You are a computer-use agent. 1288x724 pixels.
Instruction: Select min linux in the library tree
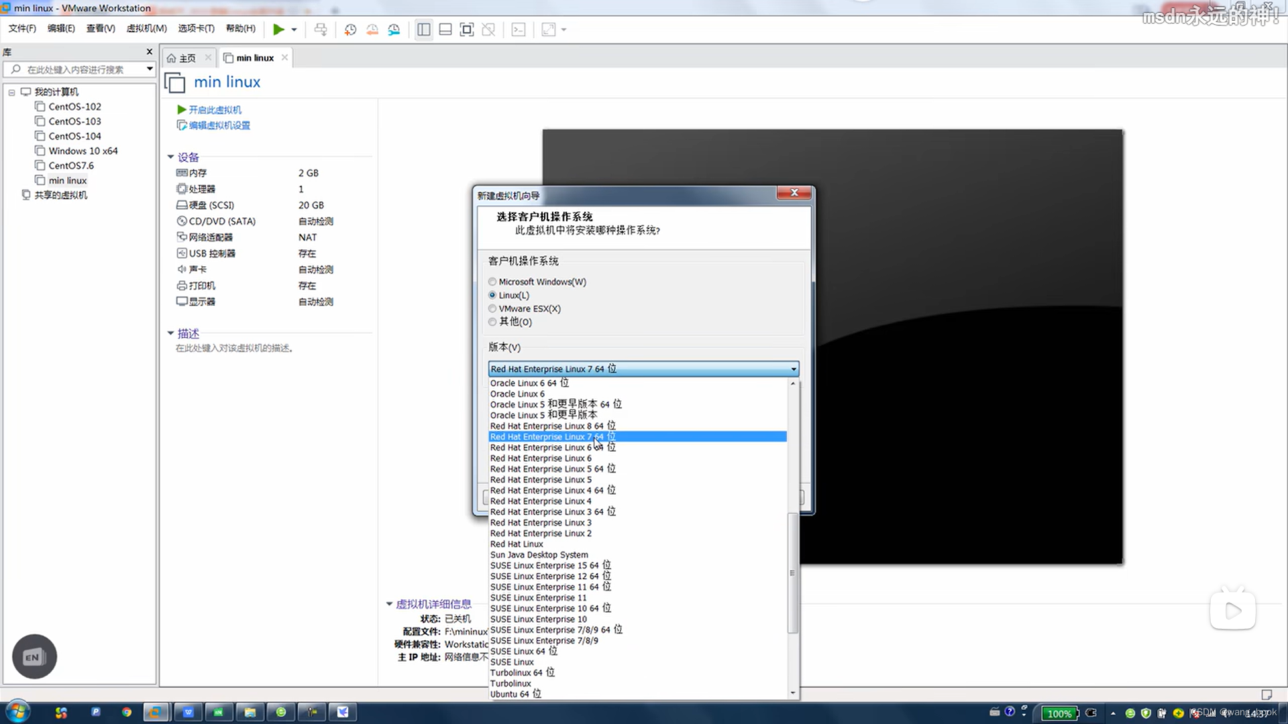[67, 180]
